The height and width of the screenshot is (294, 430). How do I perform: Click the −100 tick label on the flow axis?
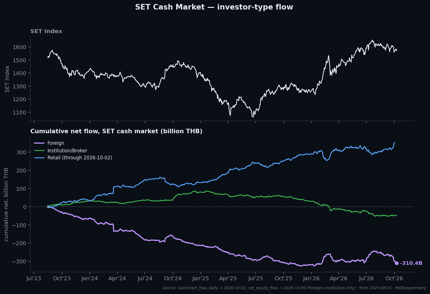(19, 225)
